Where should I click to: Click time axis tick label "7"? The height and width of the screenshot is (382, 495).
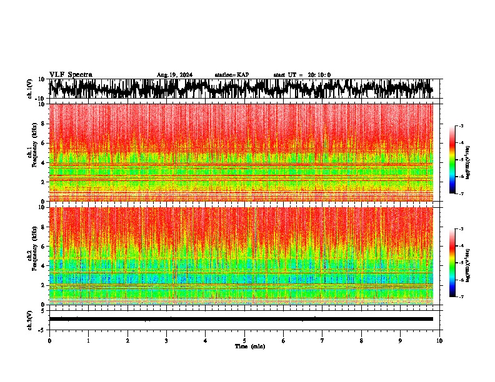322,341
